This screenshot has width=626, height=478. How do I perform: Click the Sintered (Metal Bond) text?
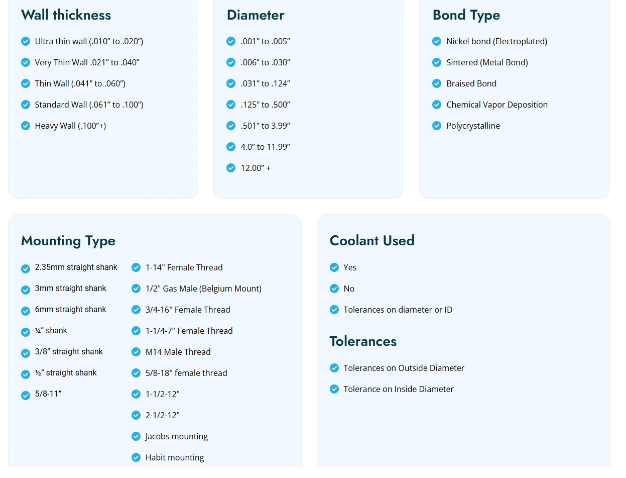click(x=487, y=62)
